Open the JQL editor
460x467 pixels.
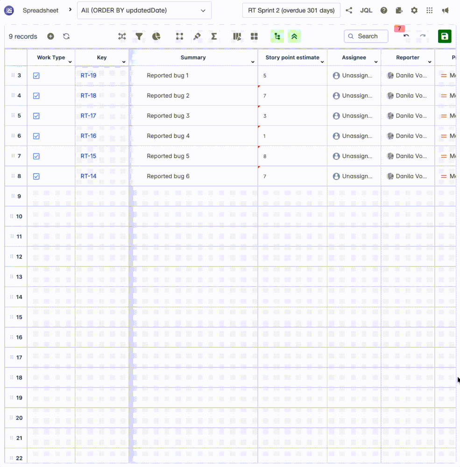(366, 10)
